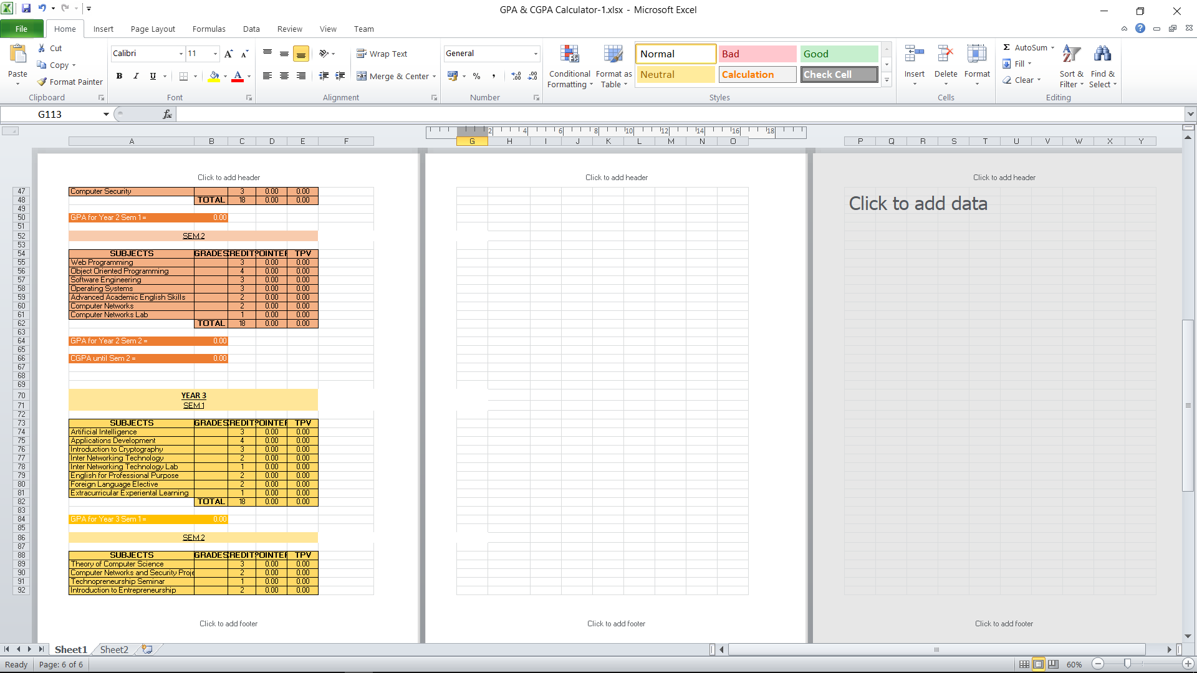Click the Sort & Filter icon

click(1071, 54)
